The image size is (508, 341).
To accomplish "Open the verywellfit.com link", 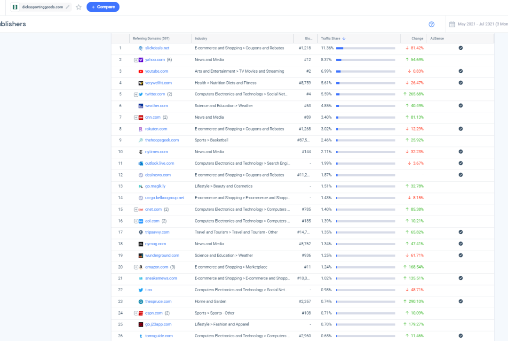I will (x=159, y=83).
